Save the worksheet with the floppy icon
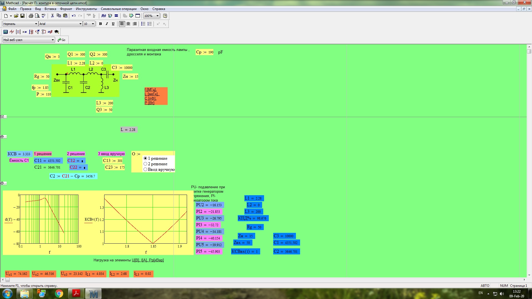Image resolution: width=532 pixels, height=299 pixels. tap(22, 16)
